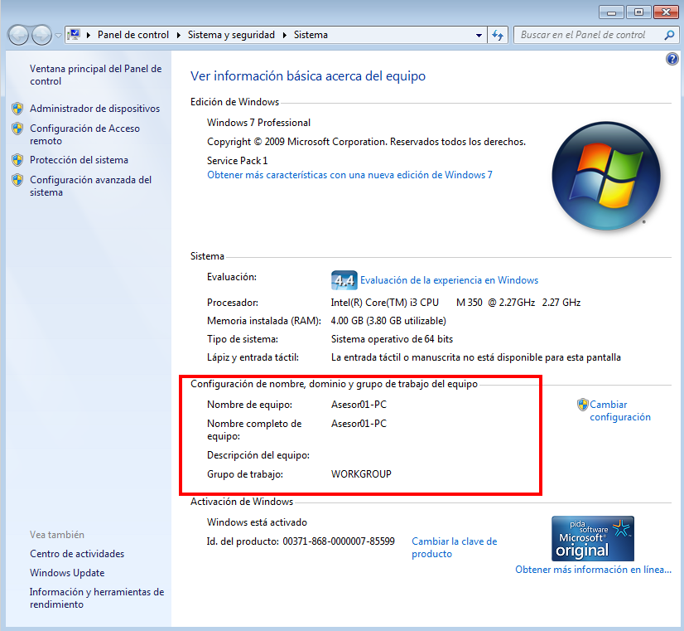The image size is (684, 631).
Task: Click the magnifier search icon
Action: tap(670, 35)
